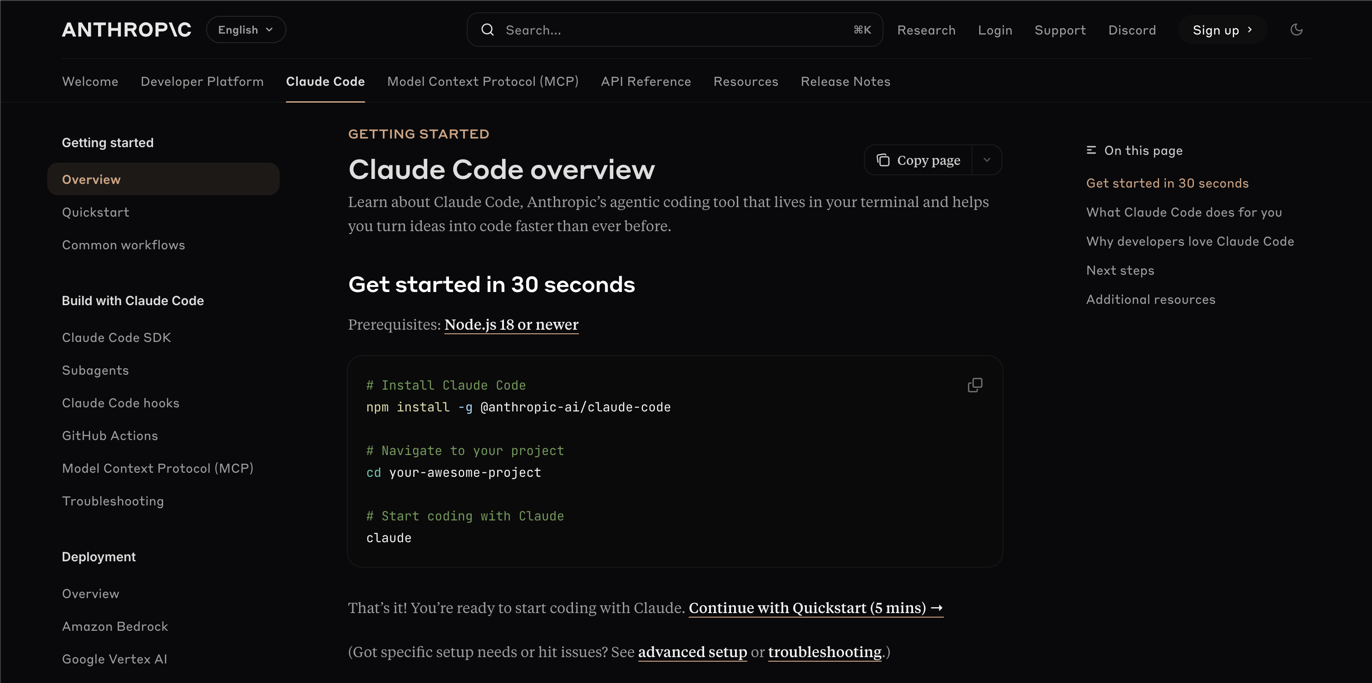This screenshot has height=683, width=1372.
Task: Follow the Node.js 18 or newer link
Action: (x=511, y=324)
